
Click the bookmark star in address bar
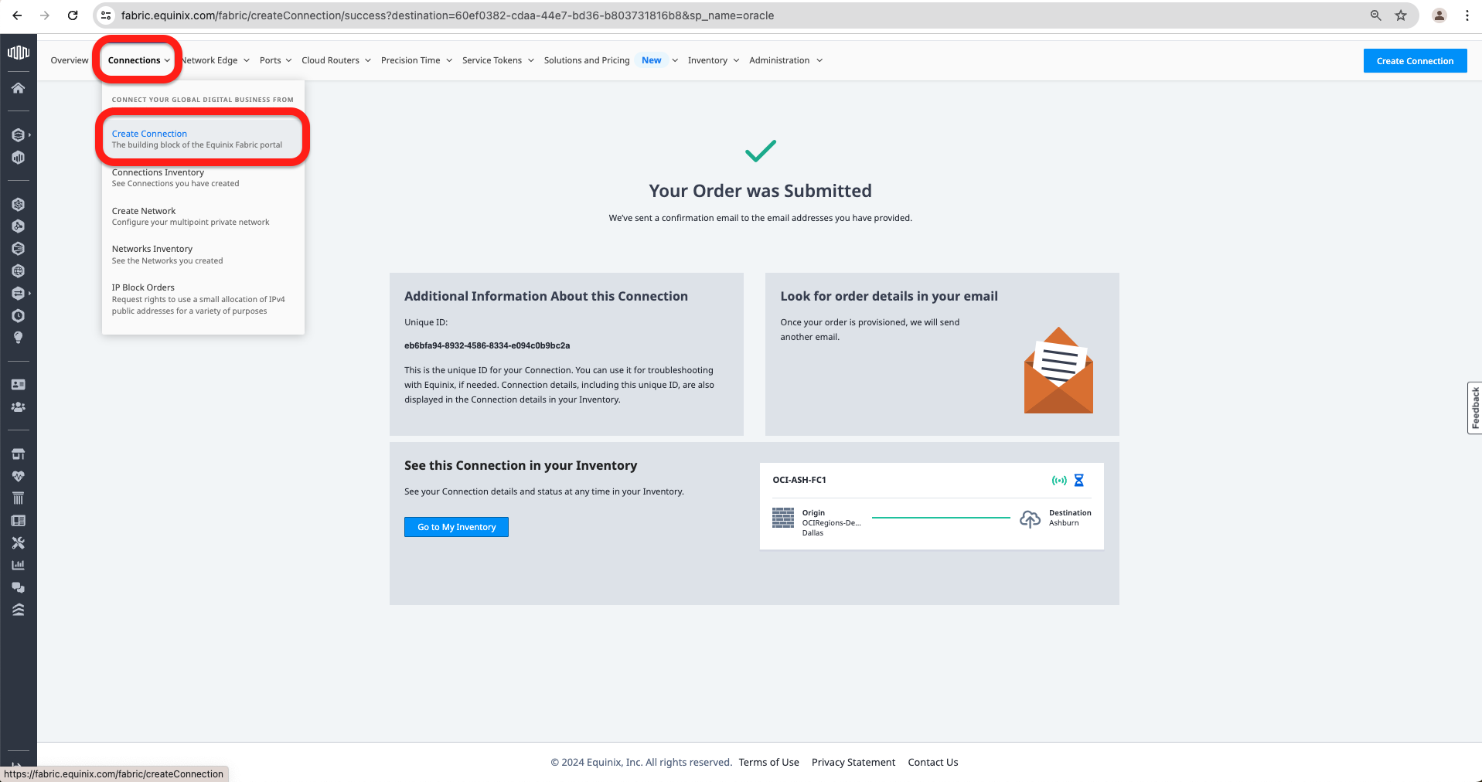coord(1400,15)
